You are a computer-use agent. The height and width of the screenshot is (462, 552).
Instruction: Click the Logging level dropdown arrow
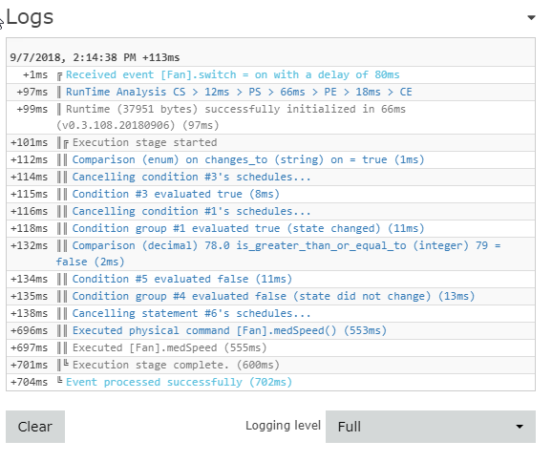point(519,427)
